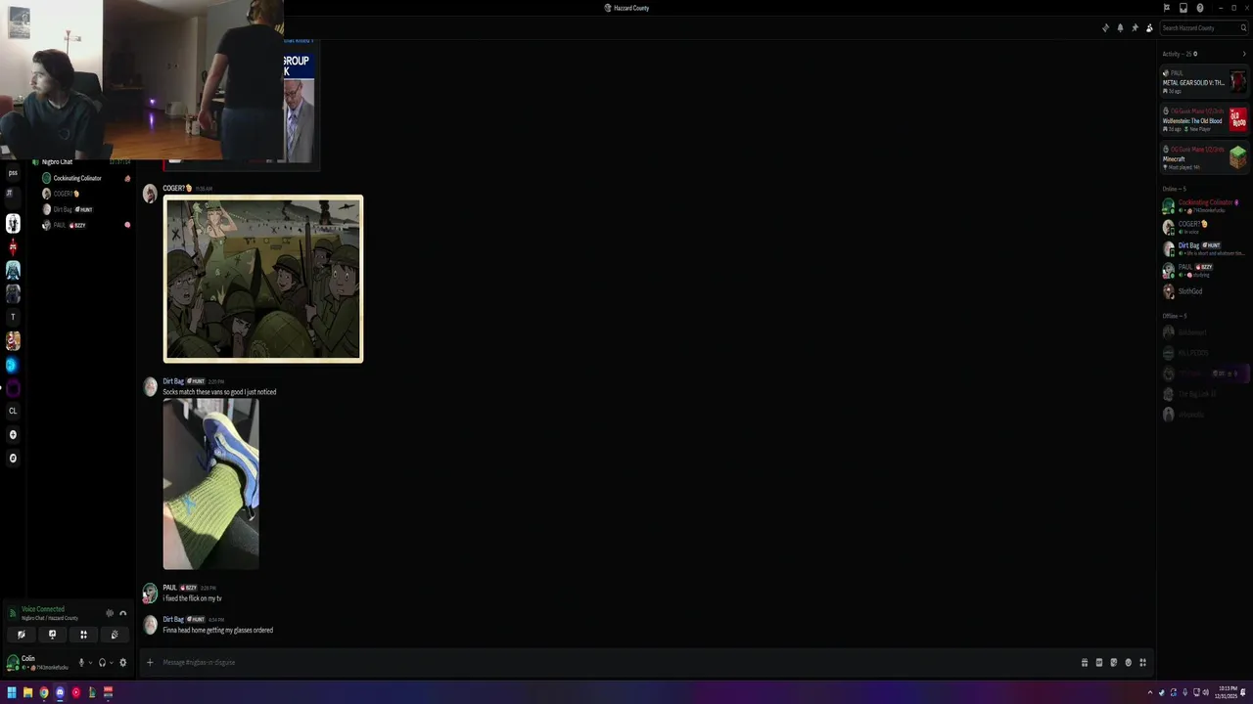Open the 'T' server icon
Viewport: 1253px width, 704px height.
[x=13, y=317]
